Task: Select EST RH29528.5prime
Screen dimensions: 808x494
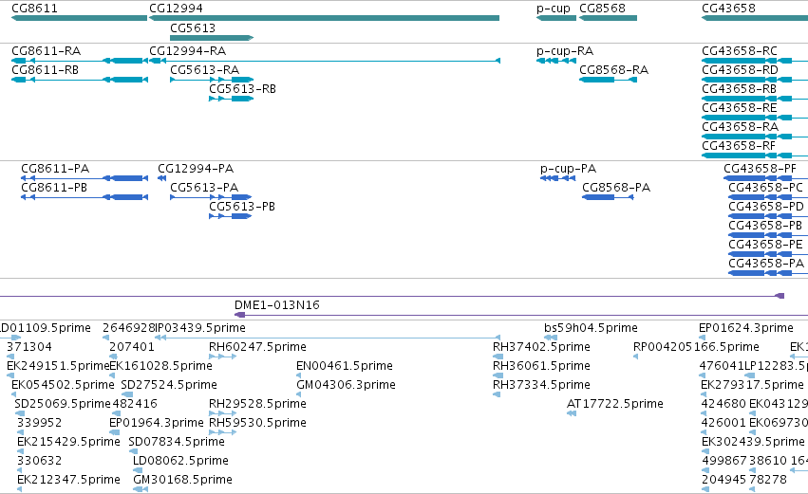Action: pos(222,413)
